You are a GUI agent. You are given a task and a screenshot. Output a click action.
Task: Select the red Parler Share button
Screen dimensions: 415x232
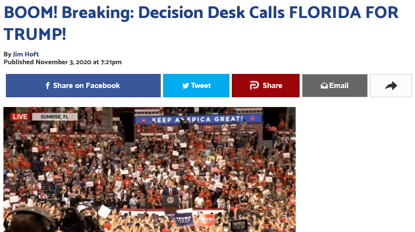point(265,86)
